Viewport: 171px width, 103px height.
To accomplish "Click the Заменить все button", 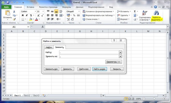I will pyautogui.click(x=52, y=69).
